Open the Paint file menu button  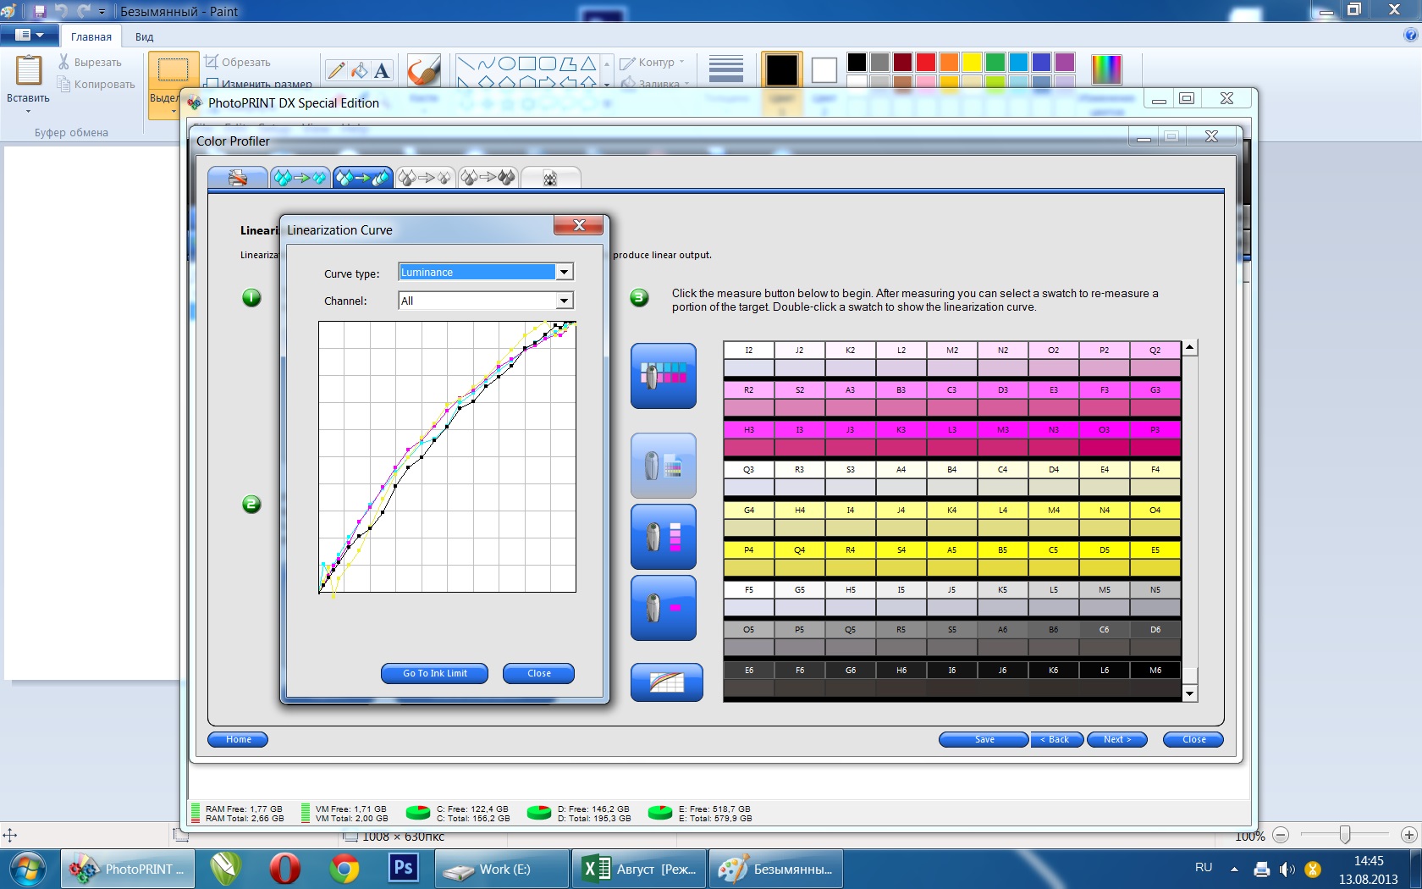point(29,36)
